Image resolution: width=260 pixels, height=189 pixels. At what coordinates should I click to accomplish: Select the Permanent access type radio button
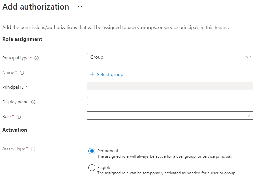click(92, 151)
